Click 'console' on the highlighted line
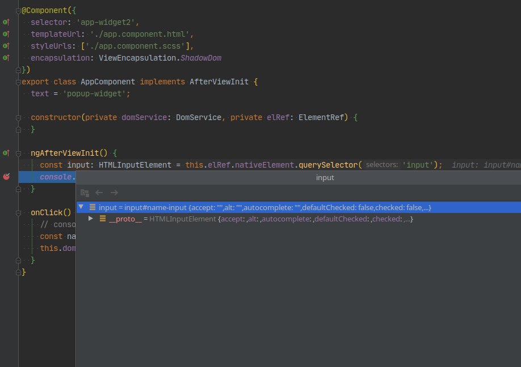Screen dimensions: 521x367 (56, 177)
